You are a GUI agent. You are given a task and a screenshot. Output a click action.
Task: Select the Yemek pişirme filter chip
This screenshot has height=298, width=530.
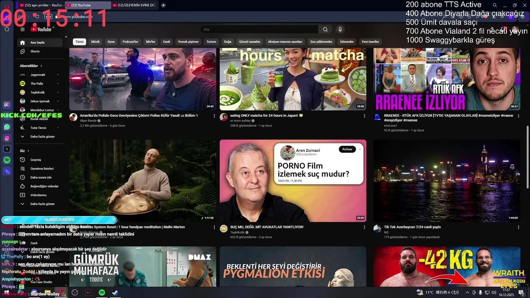tap(188, 42)
